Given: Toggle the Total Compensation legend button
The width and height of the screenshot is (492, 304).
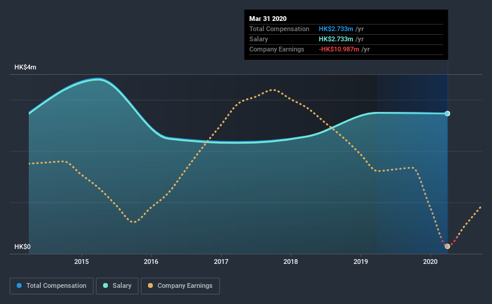Looking at the screenshot, I should point(52,286).
